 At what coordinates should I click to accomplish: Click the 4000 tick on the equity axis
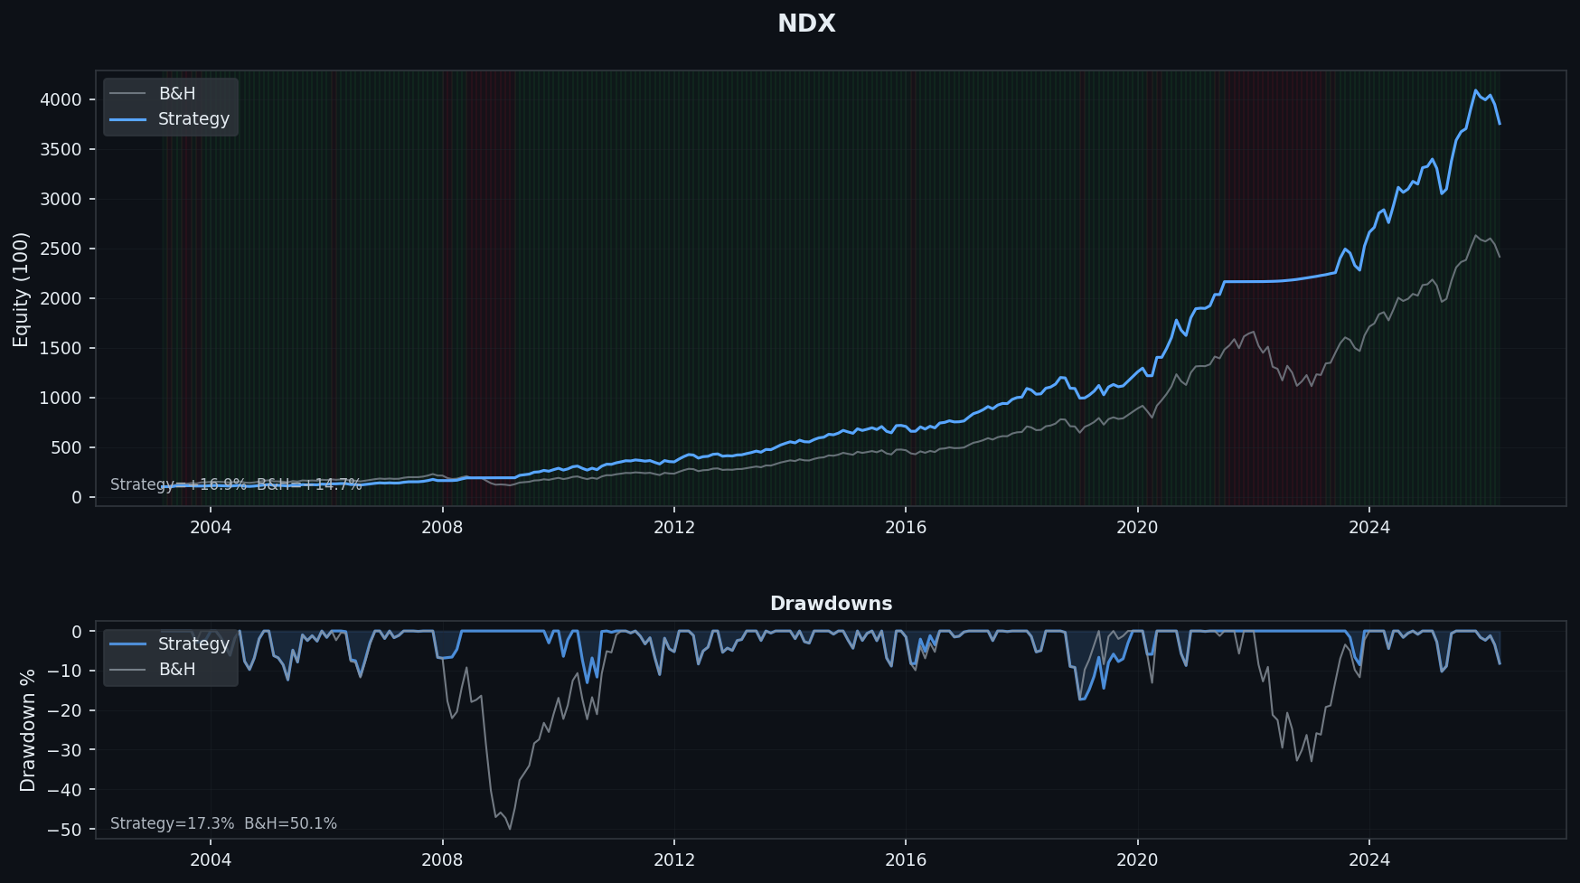61,99
